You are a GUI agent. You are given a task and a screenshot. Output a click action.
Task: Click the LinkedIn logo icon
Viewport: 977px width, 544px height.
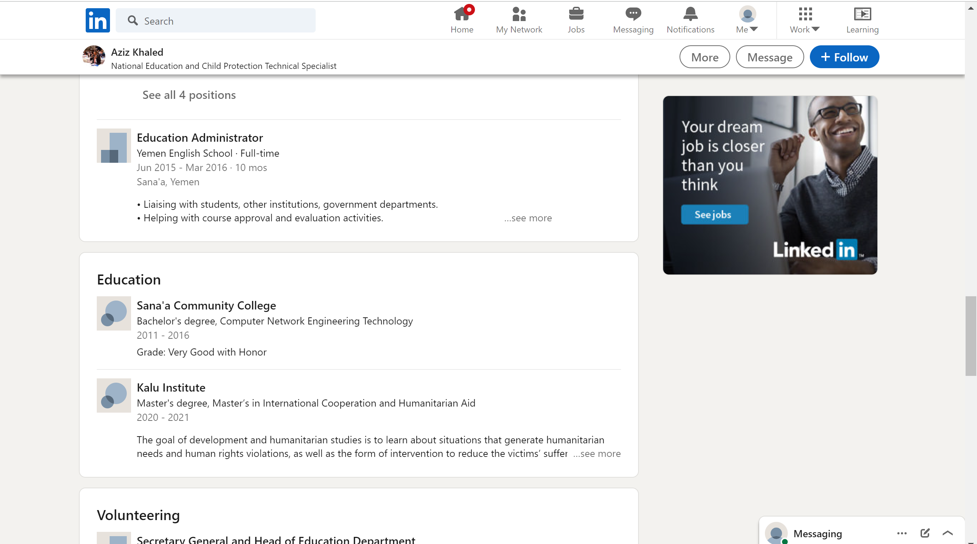click(97, 20)
